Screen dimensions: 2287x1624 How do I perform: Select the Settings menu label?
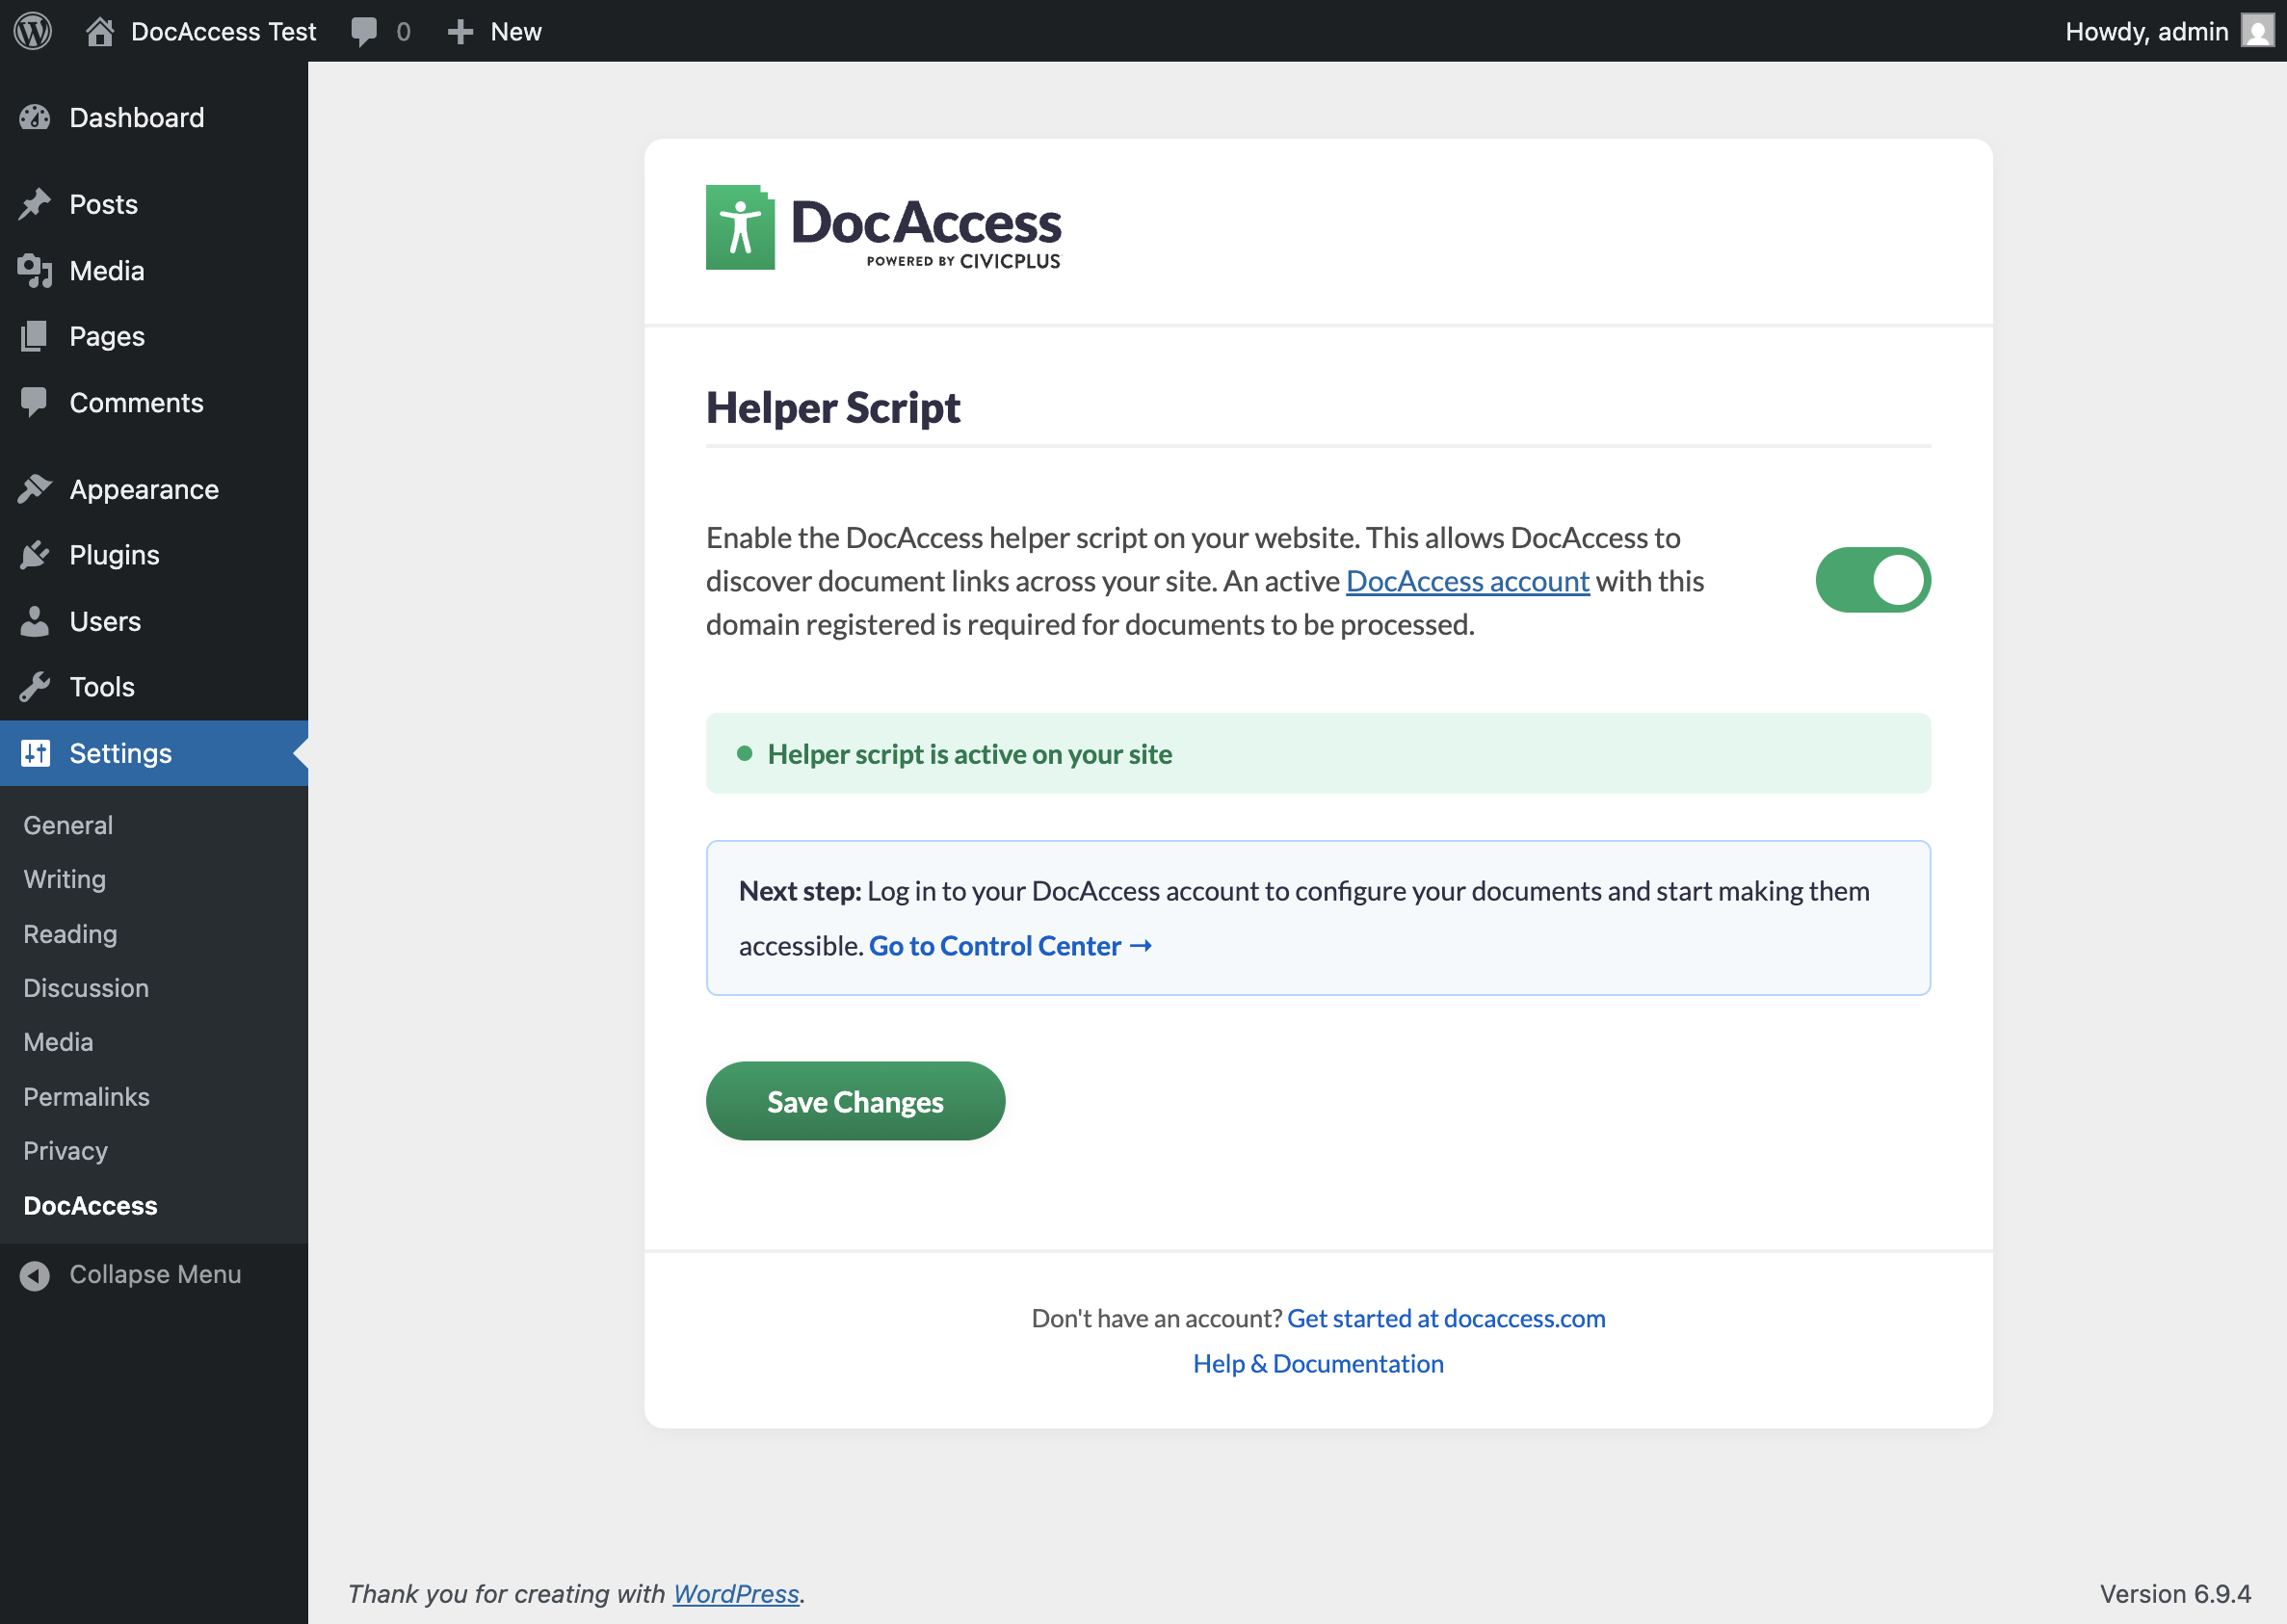tap(121, 753)
